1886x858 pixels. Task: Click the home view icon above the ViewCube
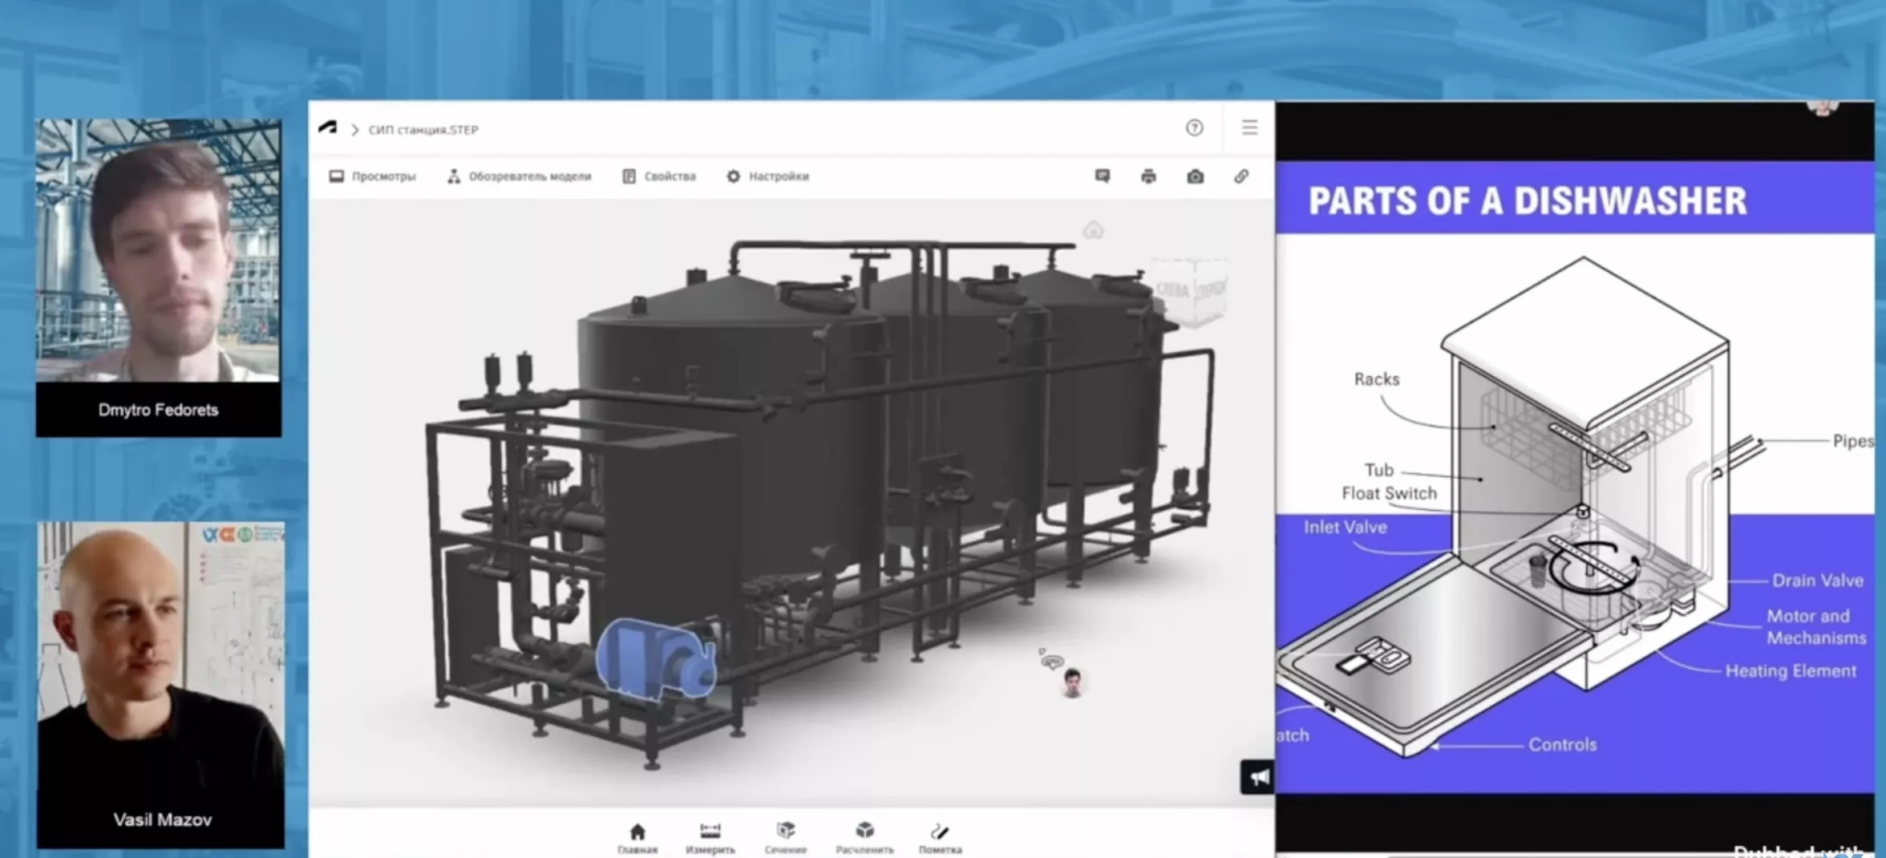tap(1093, 231)
